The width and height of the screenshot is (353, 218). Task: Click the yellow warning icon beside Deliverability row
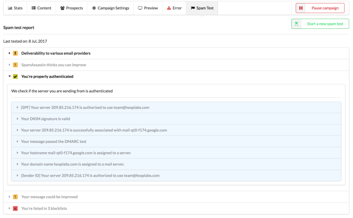(15, 53)
